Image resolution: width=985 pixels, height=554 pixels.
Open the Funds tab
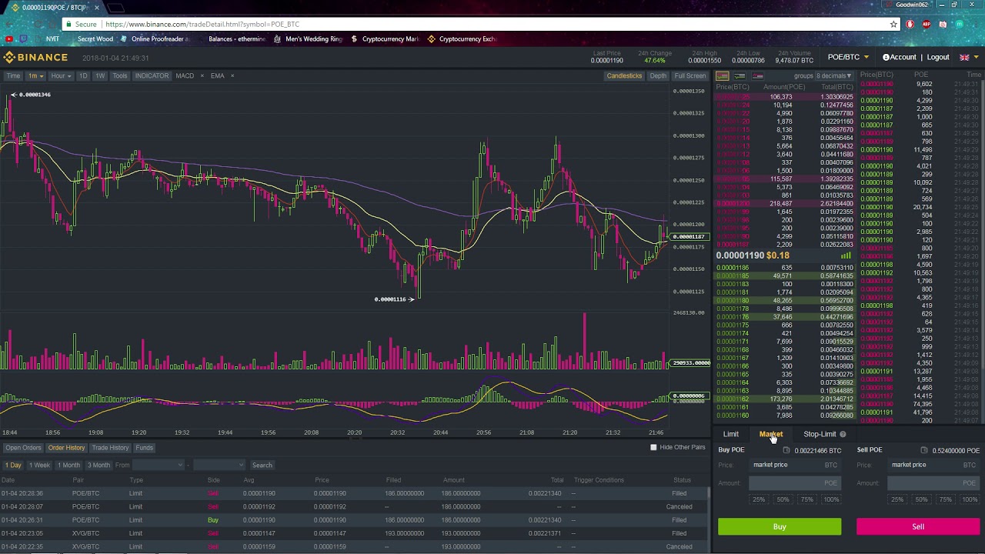pos(144,448)
